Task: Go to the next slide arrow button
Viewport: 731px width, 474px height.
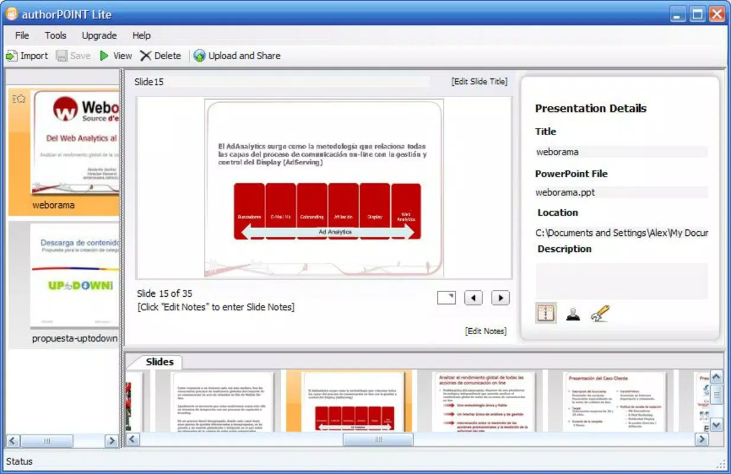Action: pos(500,297)
